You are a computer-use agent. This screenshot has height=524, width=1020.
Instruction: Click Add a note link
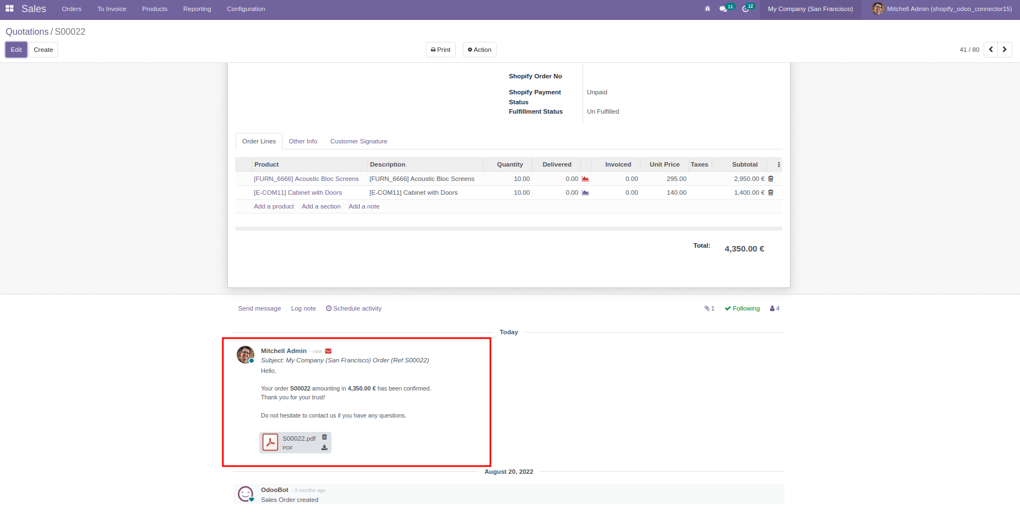coord(364,206)
